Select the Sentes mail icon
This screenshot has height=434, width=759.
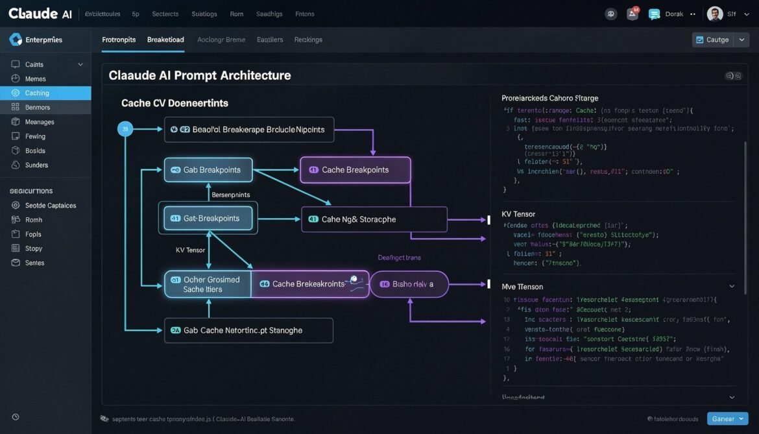[x=15, y=262]
